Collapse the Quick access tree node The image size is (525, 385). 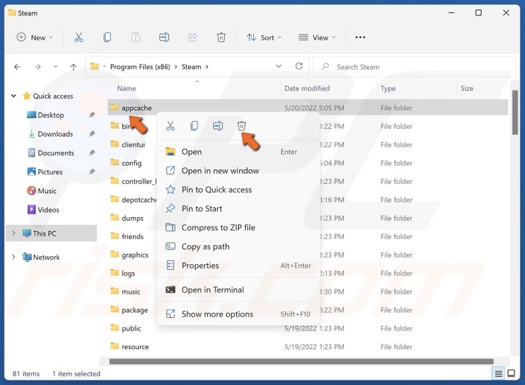coord(13,96)
